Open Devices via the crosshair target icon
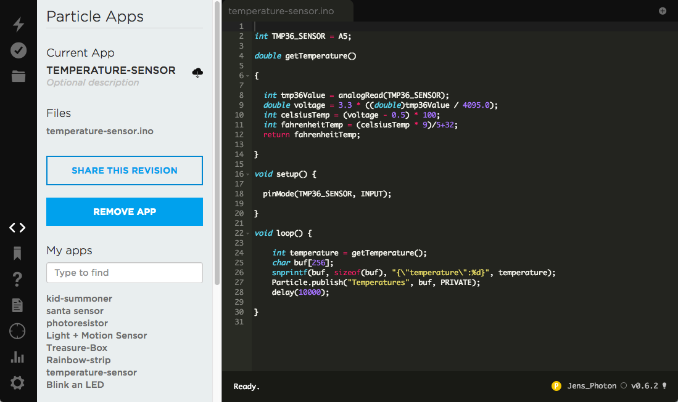 (17, 331)
